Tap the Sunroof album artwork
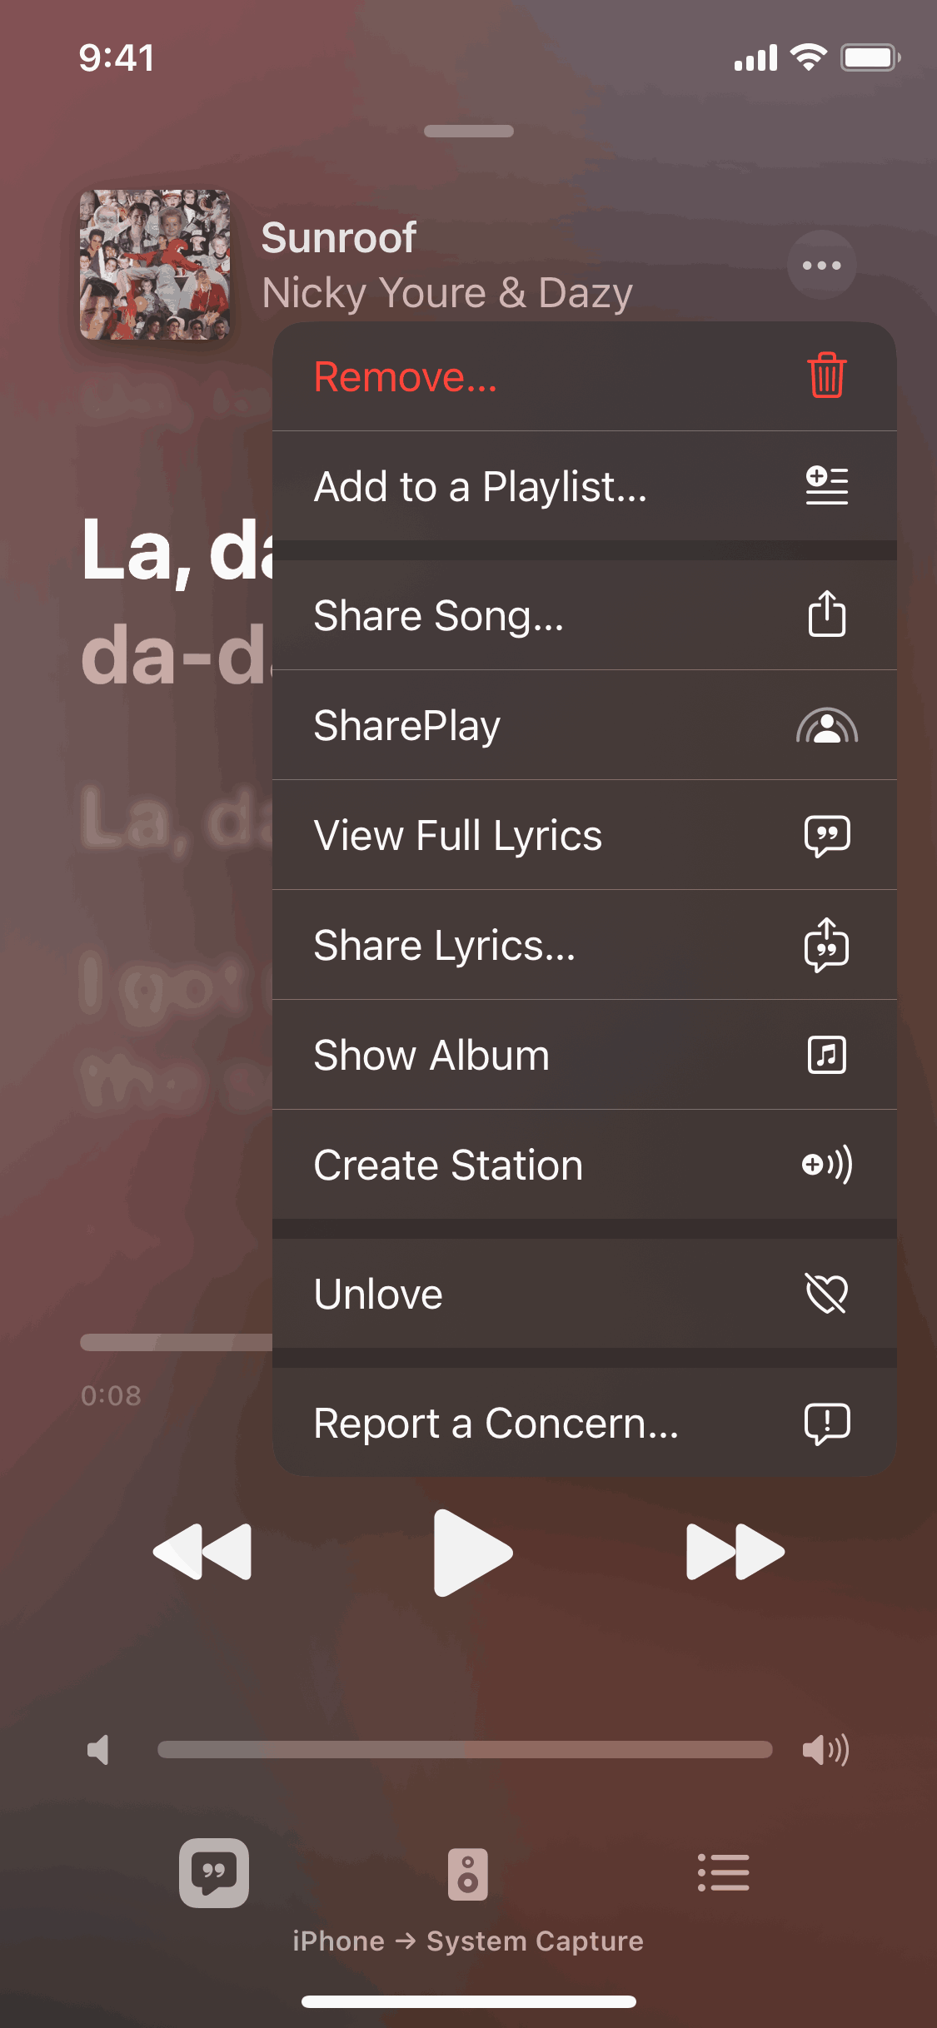This screenshot has height=2028, width=937. point(155,265)
